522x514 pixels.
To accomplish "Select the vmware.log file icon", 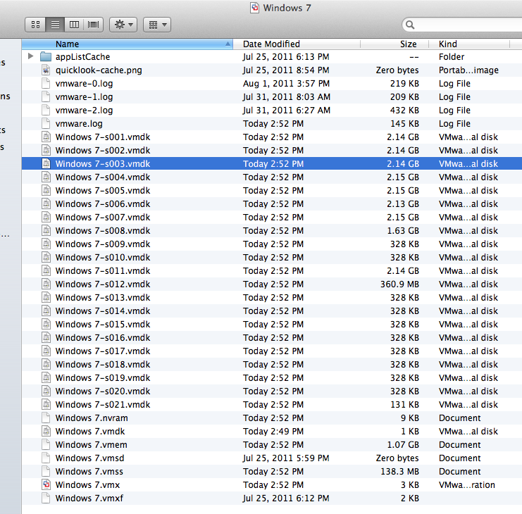I will (46, 123).
